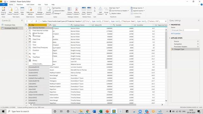
Task: Click the Split Column icon
Action: coord(100,9)
